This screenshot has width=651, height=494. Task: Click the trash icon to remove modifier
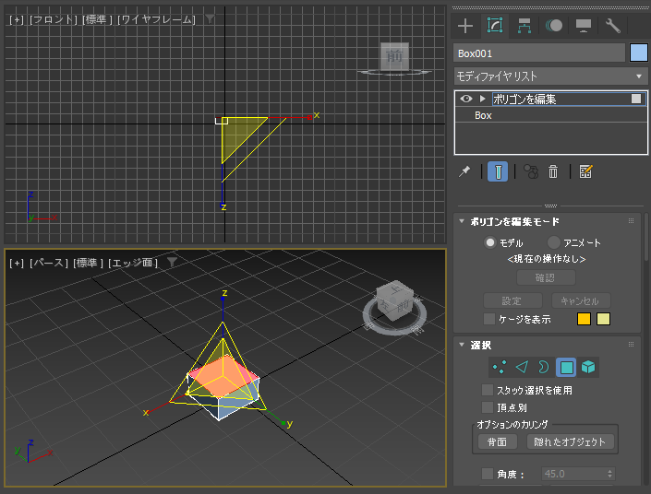[x=553, y=171]
